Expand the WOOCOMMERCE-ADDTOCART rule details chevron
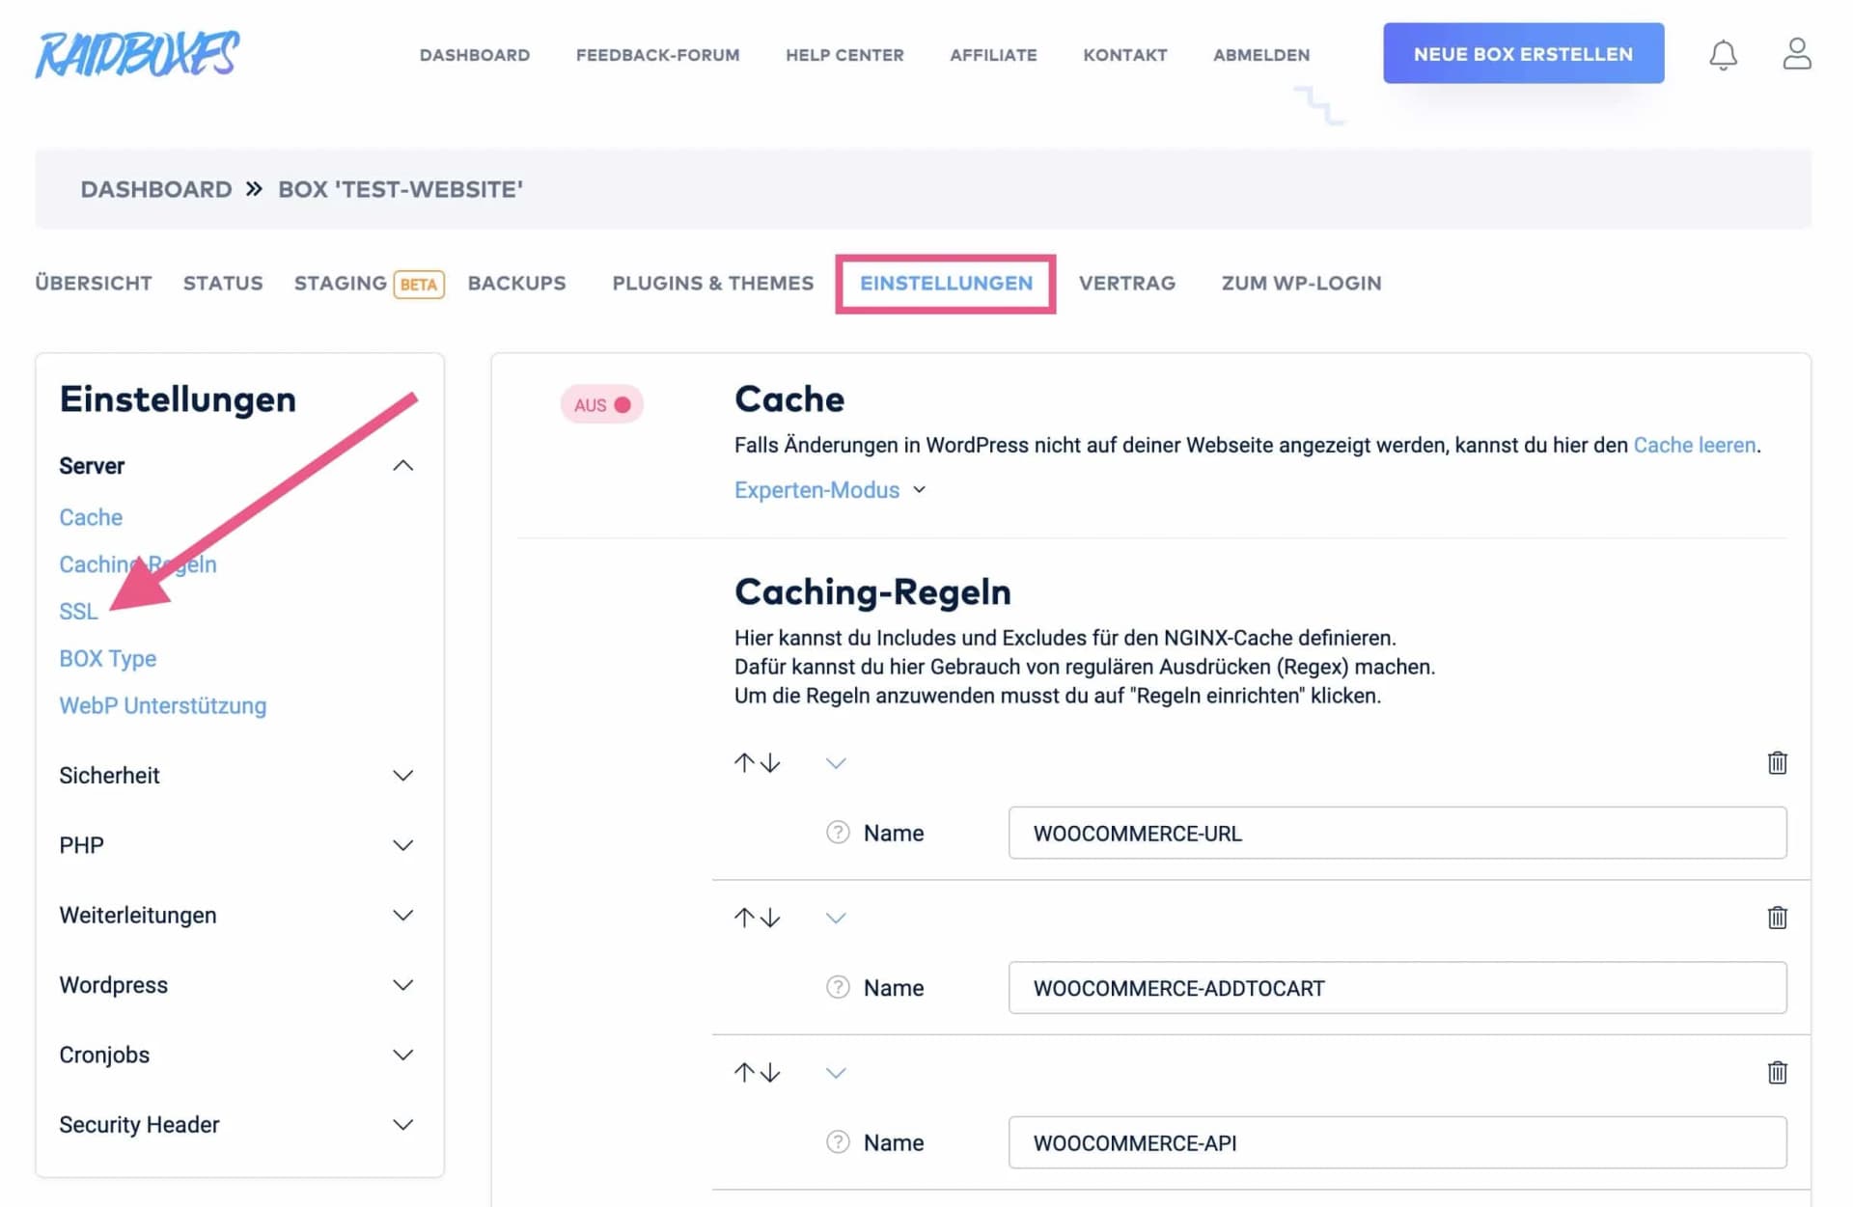The height and width of the screenshot is (1207, 1853). coord(836,918)
